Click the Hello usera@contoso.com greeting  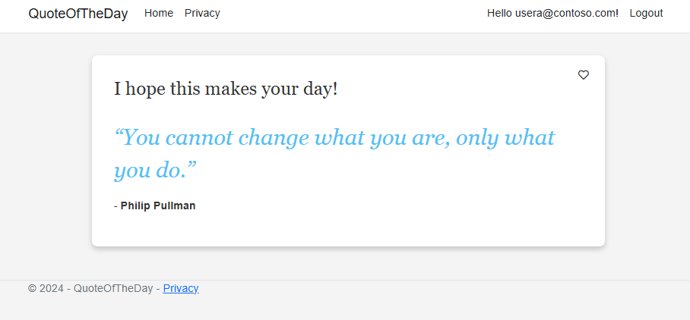(x=552, y=13)
